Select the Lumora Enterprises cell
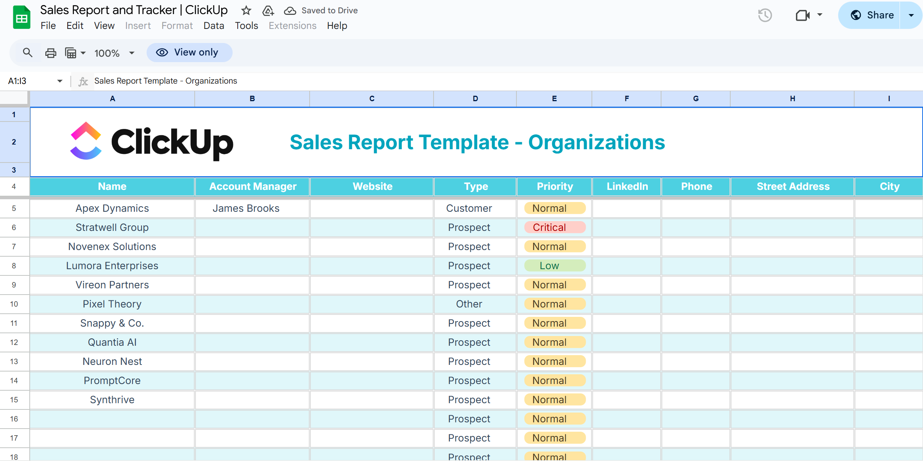The width and height of the screenshot is (923, 461). pyautogui.click(x=112, y=266)
